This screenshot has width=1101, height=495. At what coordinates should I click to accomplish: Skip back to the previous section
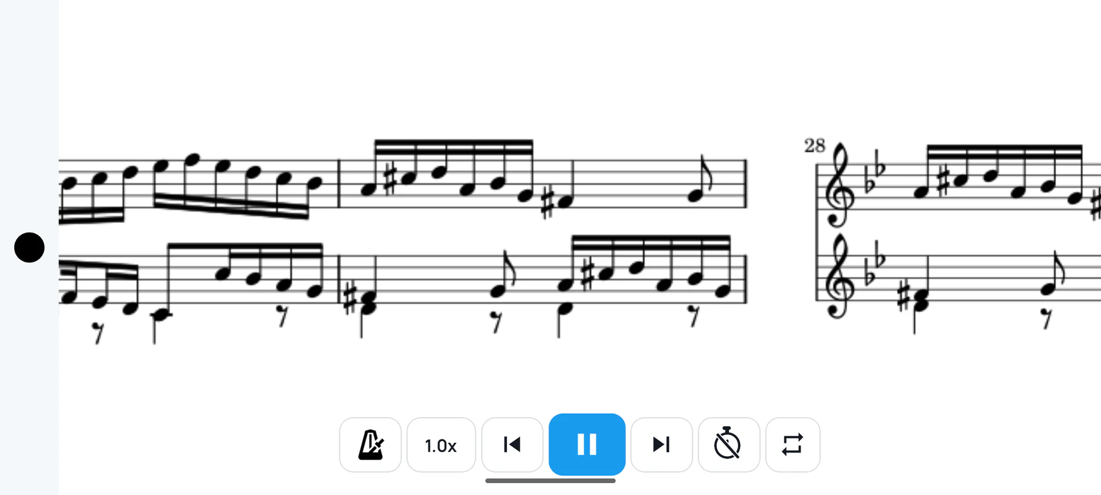pyautogui.click(x=512, y=445)
